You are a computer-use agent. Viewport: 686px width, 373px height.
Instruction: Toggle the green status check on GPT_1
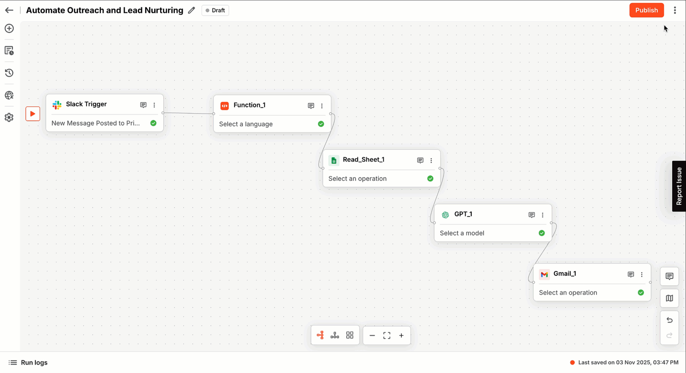click(542, 233)
